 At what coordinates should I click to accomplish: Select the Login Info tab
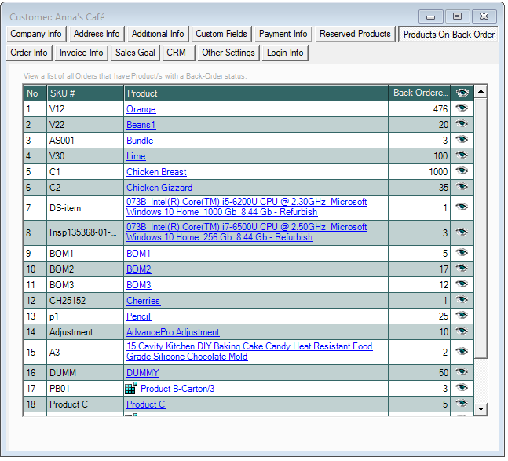coord(285,53)
